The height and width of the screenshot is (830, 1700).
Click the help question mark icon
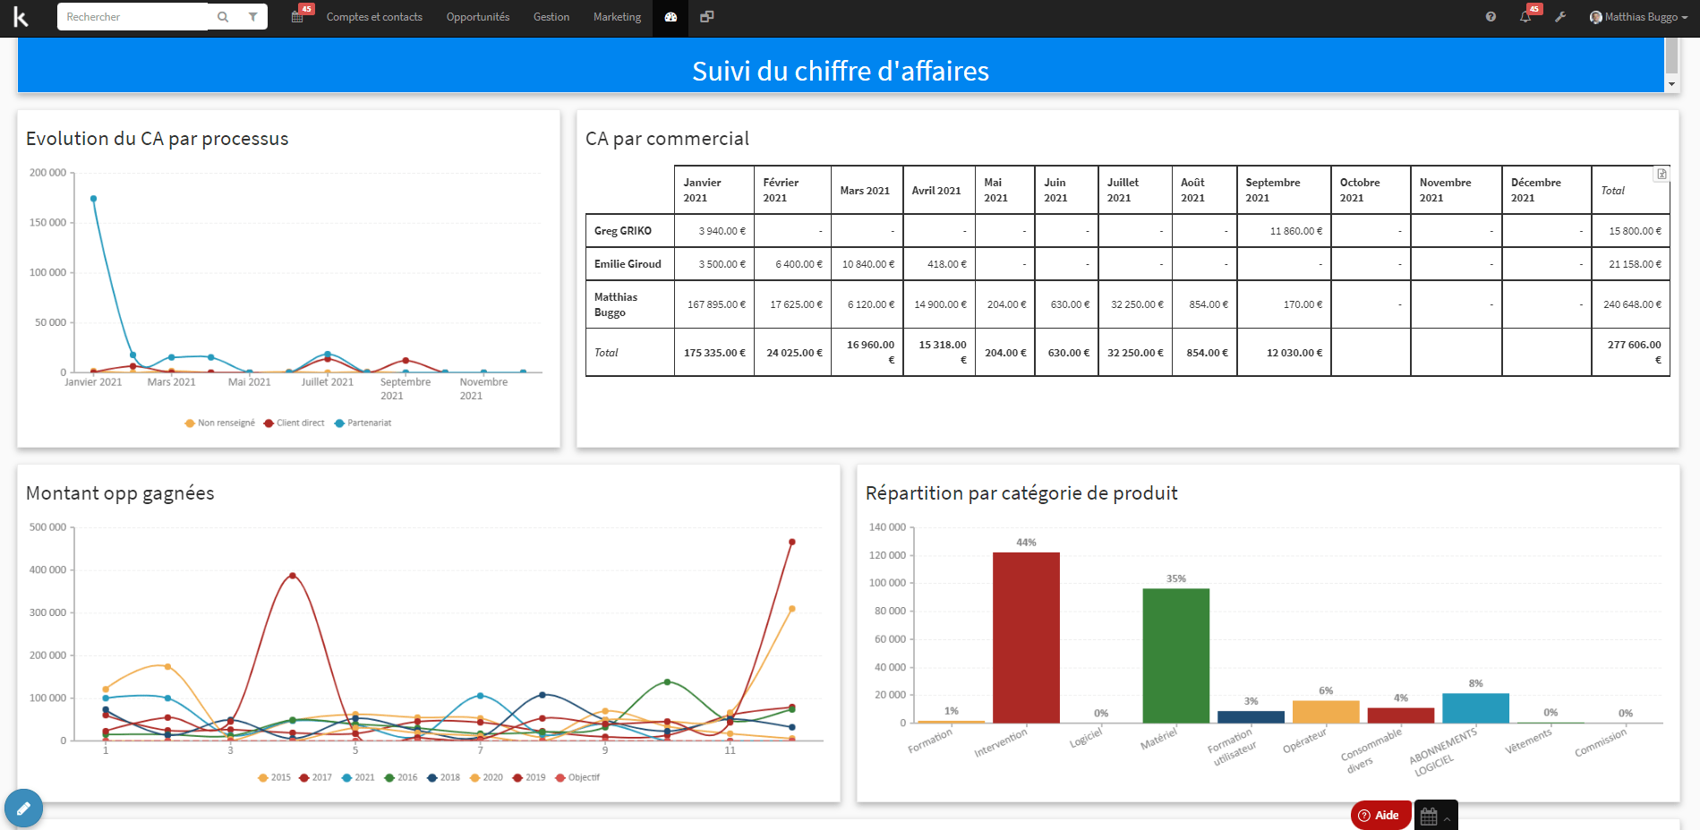(x=1490, y=16)
